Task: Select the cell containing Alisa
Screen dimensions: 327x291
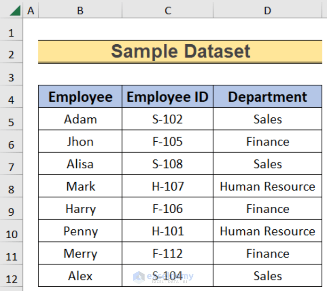Action: click(x=80, y=164)
